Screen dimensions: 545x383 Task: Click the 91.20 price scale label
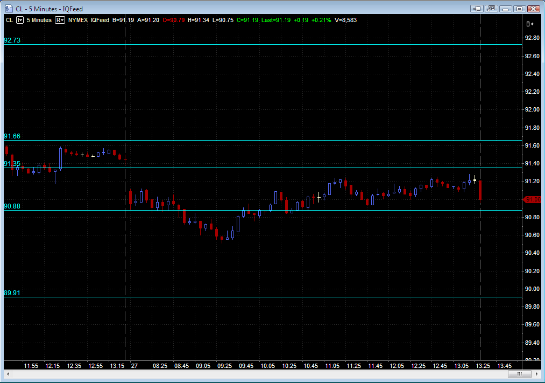click(x=533, y=181)
